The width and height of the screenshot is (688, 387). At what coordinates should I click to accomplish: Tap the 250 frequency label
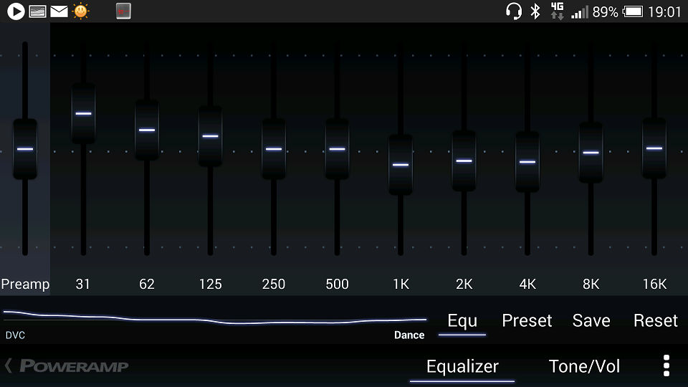point(274,285)
